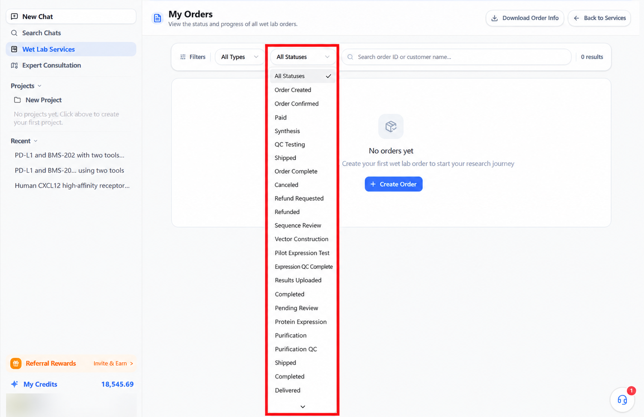Select All Statuses option with checkmark
The image size is (644, 417).
303,76
